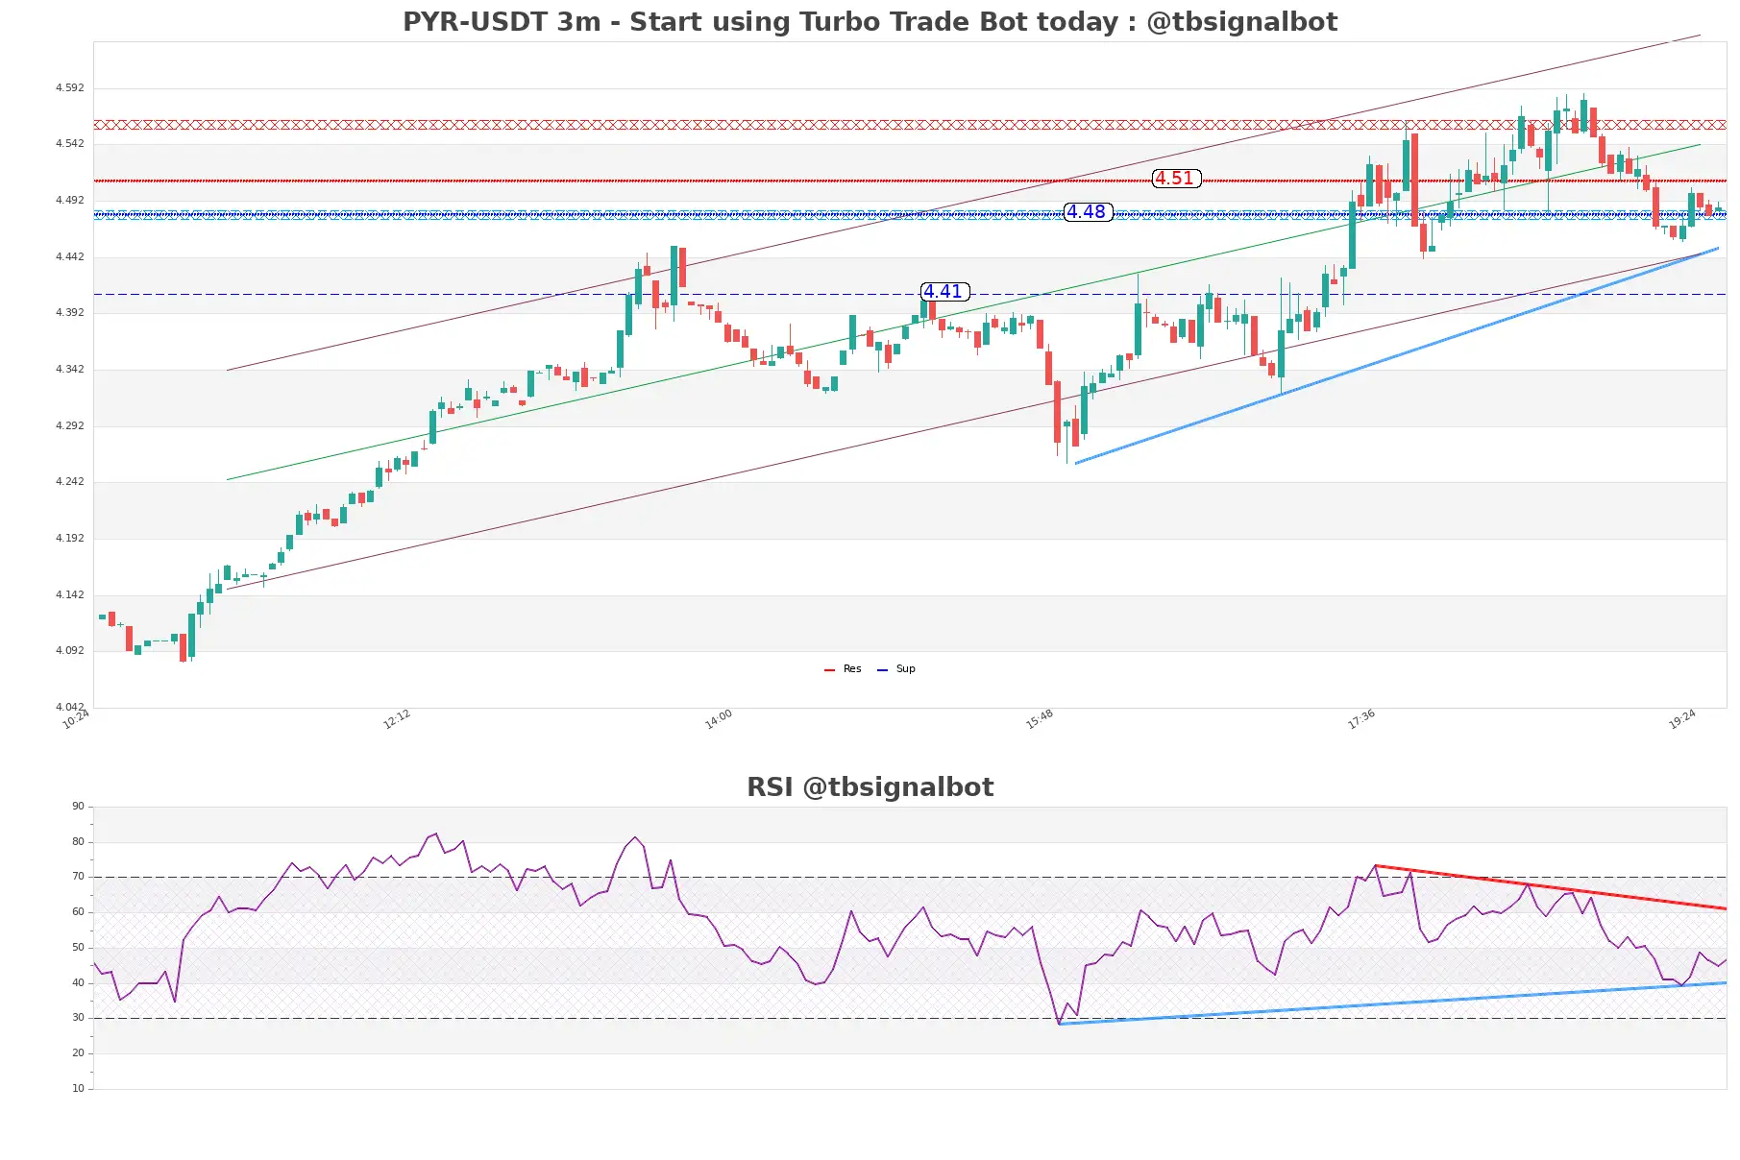Click the 4.192 price axis label
This screenshot has width=1740, height=1160.
(70, 539)
